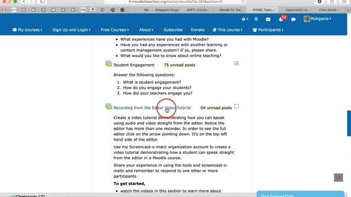Switch to Moodle for Tea... tab

(x=231, y=10)
